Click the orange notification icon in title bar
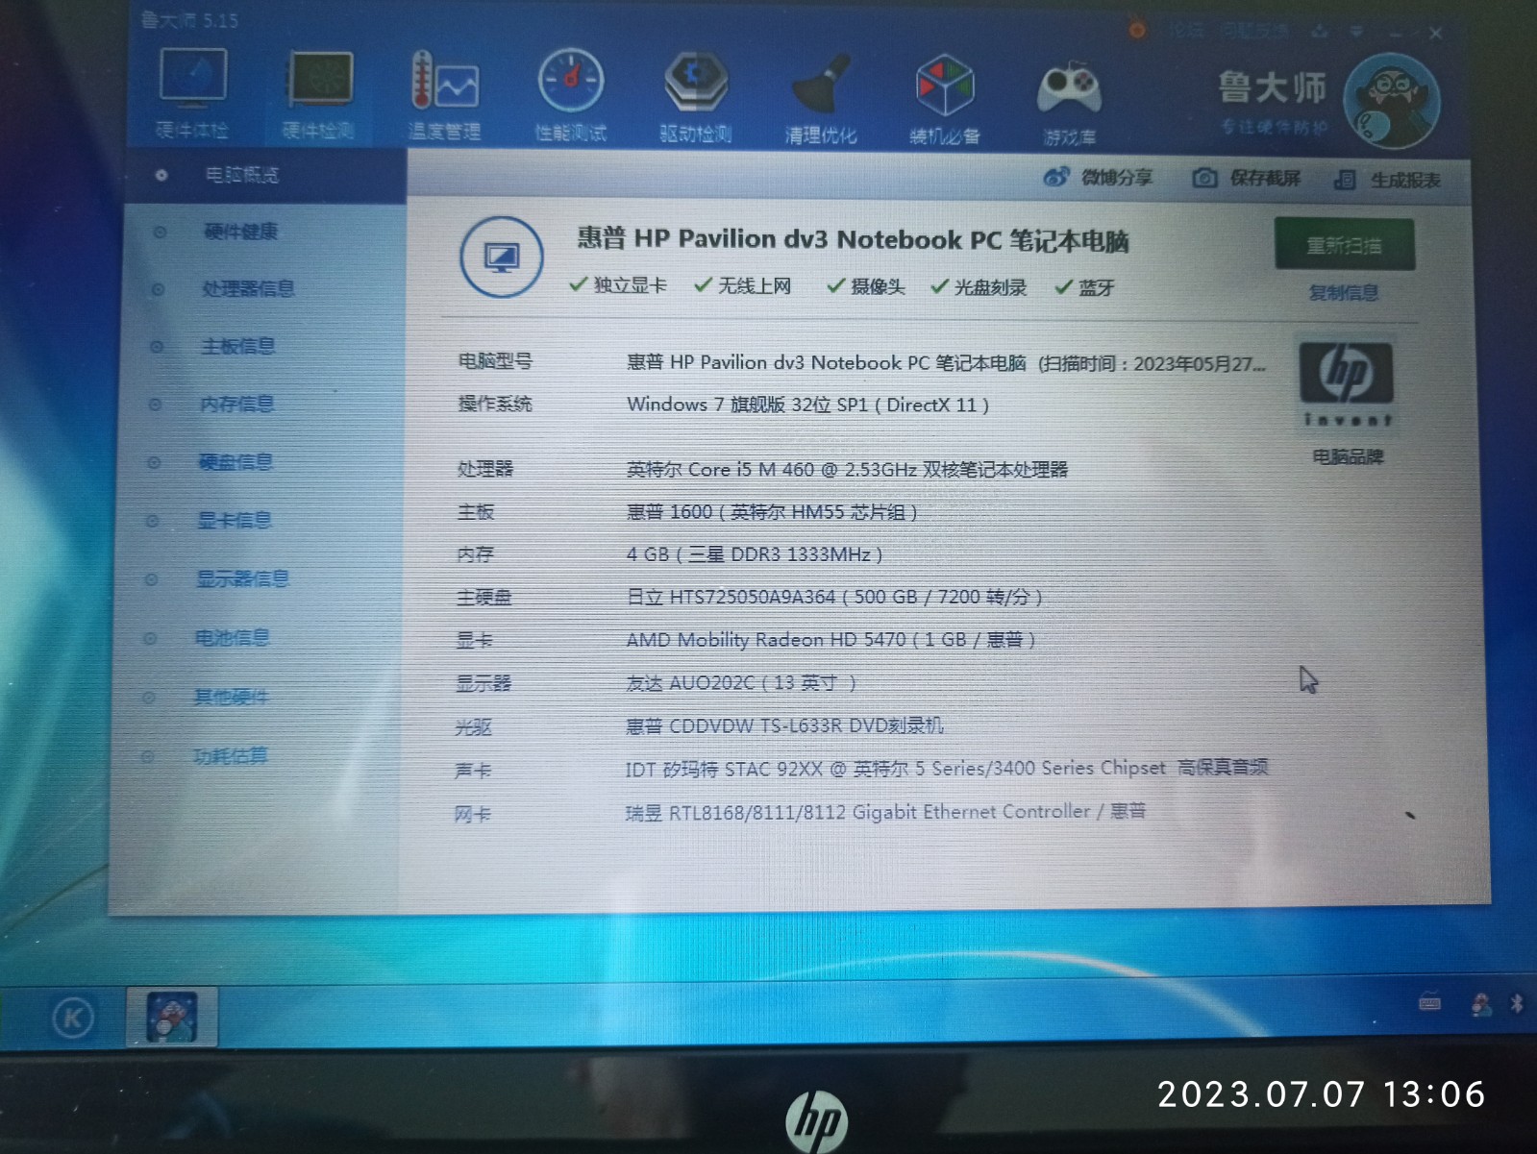Screen dimensions: 1537x1154 1137,31
